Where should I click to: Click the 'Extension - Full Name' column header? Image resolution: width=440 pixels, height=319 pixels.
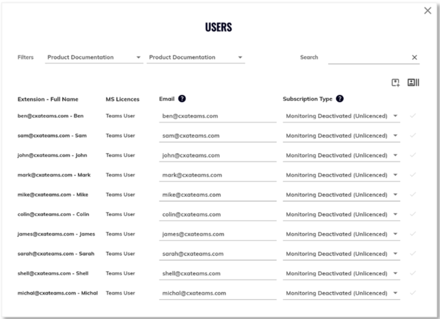point(48,99)
